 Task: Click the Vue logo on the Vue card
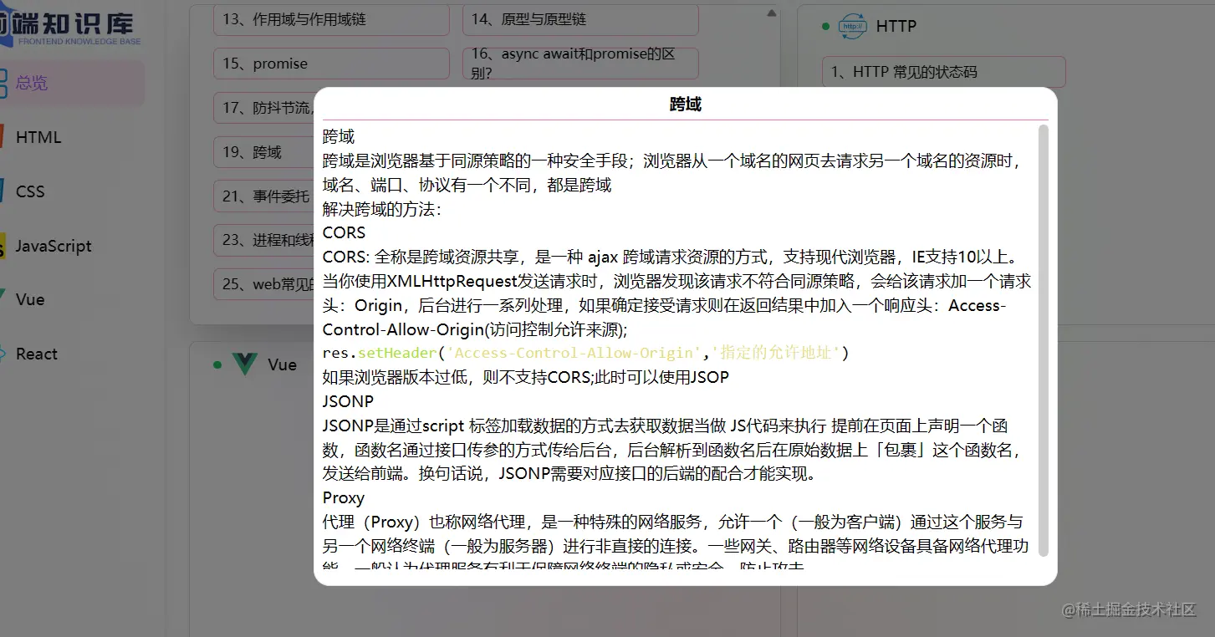point(246,364)
